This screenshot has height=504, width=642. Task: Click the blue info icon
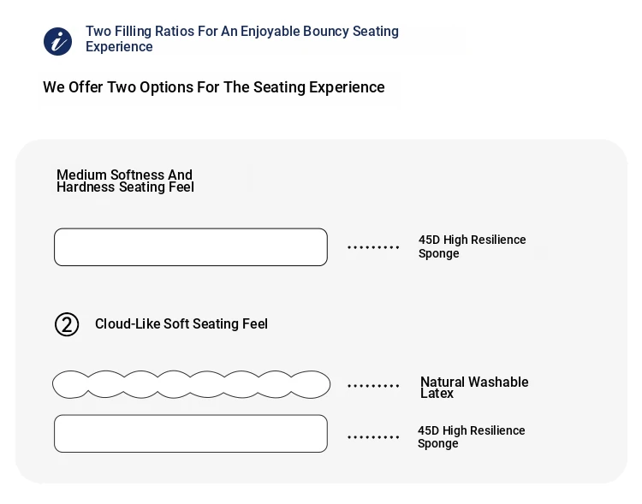57,41
